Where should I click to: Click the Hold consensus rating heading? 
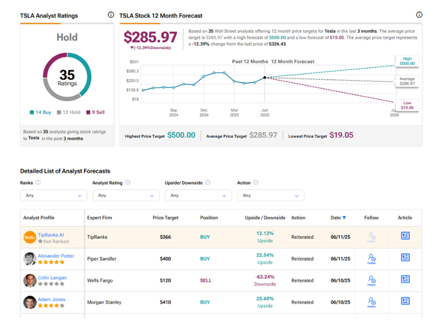tap(67, 37)
